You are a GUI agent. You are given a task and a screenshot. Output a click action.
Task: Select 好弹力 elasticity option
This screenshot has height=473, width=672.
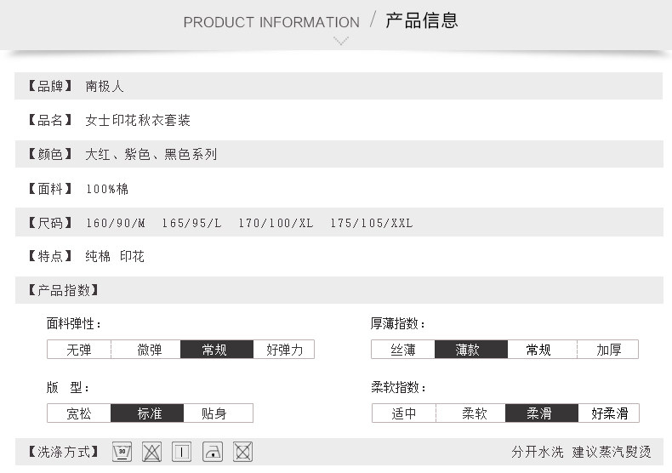tap(284, 350)
